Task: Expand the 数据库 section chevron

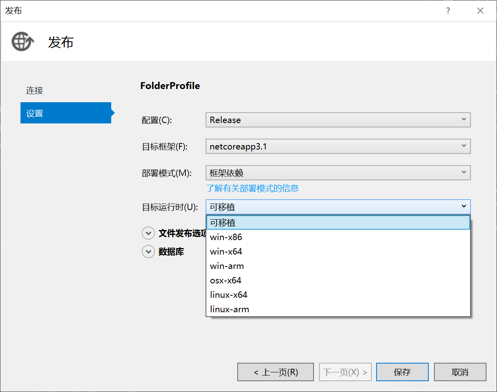Action: (x=148, y=252)
